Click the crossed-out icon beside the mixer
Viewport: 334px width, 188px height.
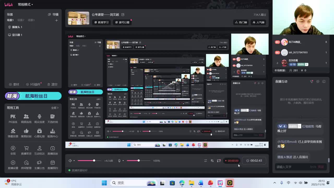[x=212, y=161]
